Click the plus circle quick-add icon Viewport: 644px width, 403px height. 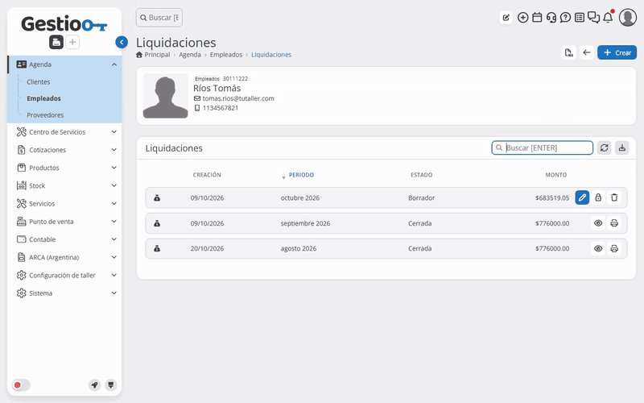point(522,18)
